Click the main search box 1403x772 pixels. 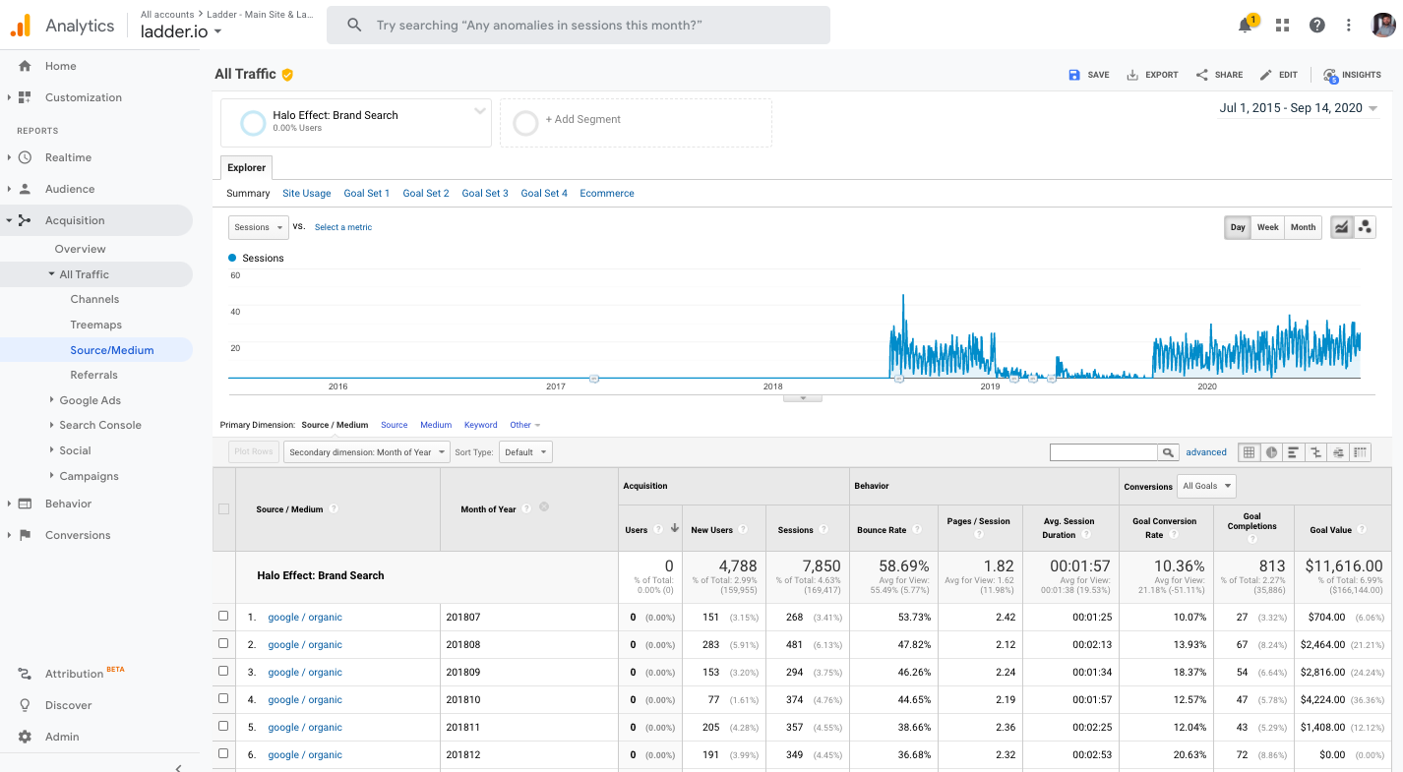[x=579, y=26]
